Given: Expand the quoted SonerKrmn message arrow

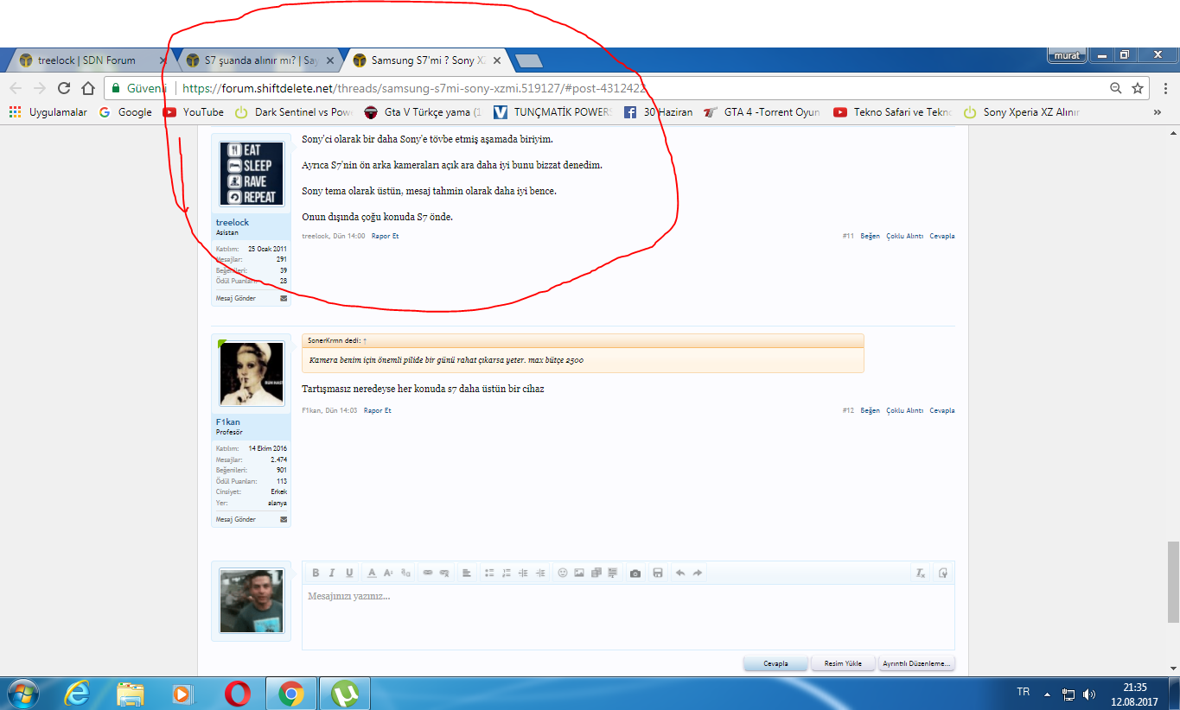Looking at the screenshot, I should [x=365, y=340].
